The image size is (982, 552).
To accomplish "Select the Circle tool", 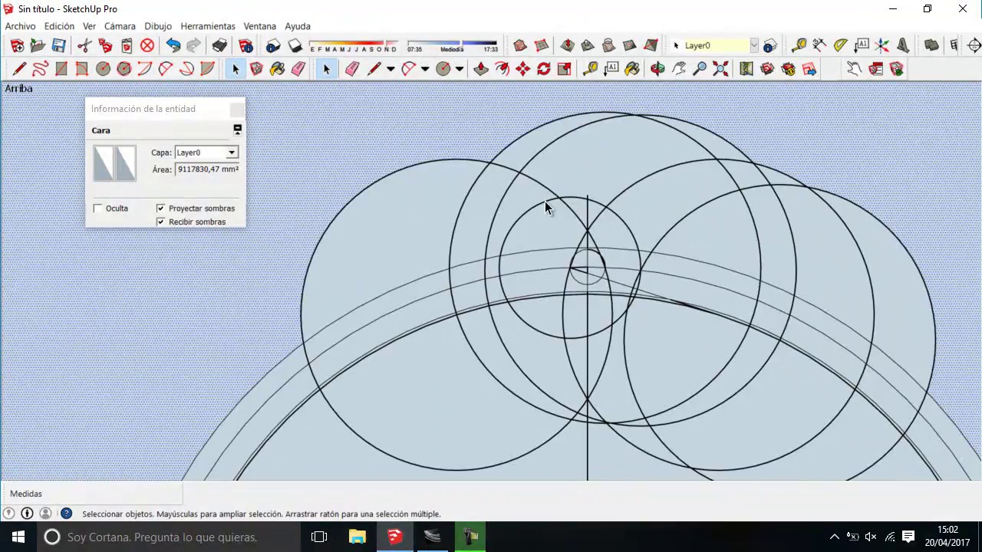I will pyautogui.click(x=103, y=69).
